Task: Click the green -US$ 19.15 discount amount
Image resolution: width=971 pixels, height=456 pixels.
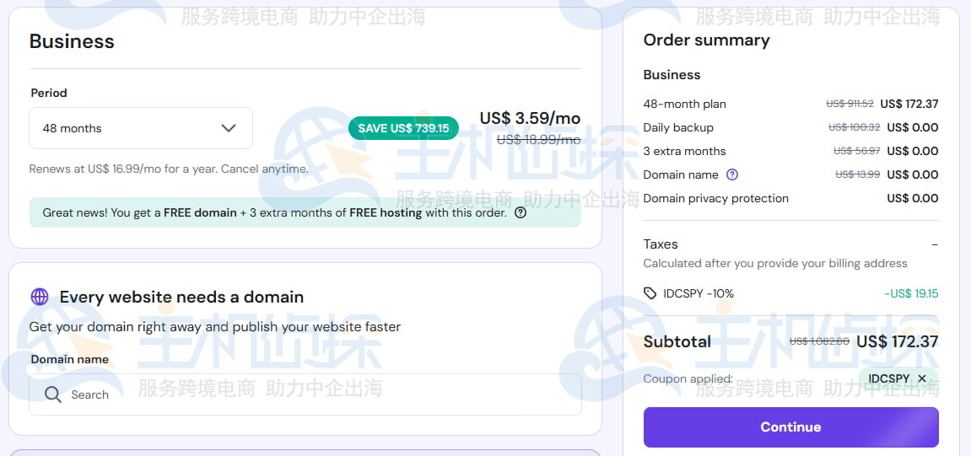Action: (911, 293)
